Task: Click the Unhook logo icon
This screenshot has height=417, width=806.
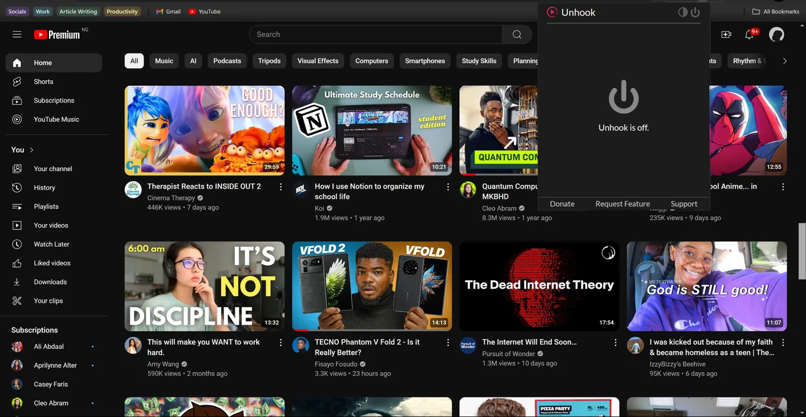Action: [x=552, y=12]
